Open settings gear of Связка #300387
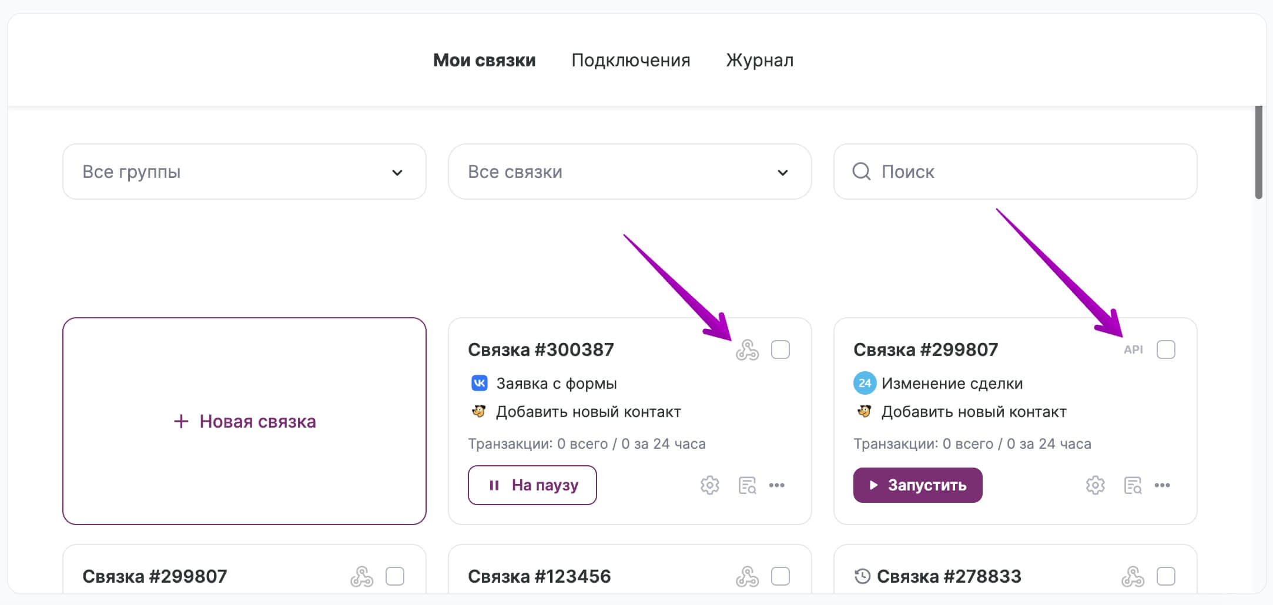This screenshot has height=605, width=1273. [x=709, y=485]
